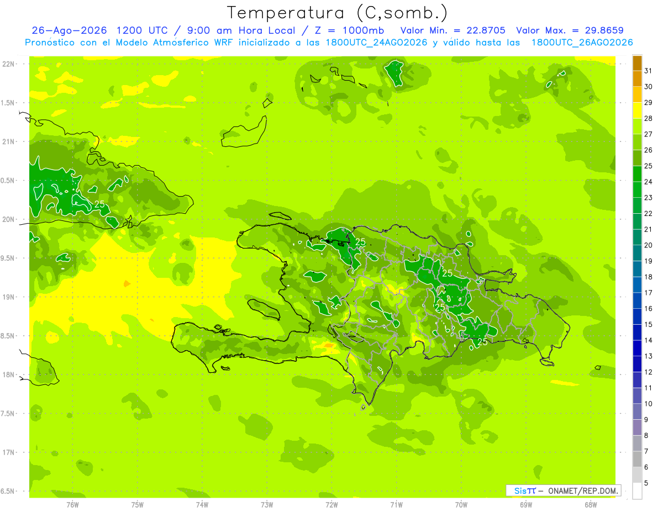663x512 pixels.
Task: Click the yellow 28 degree legend swatch
Action: [637, 110]
